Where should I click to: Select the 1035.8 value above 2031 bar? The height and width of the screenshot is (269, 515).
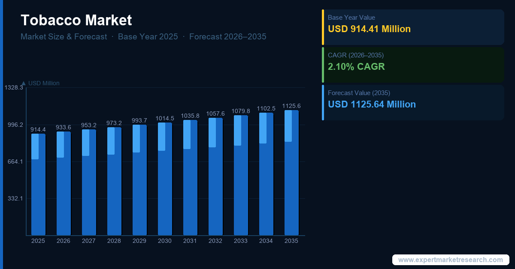click(190, 116)
